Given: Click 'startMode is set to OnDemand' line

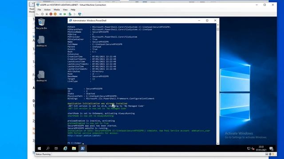Looking at the screenshot, I should pyautogui.click(x=101, y=114).
